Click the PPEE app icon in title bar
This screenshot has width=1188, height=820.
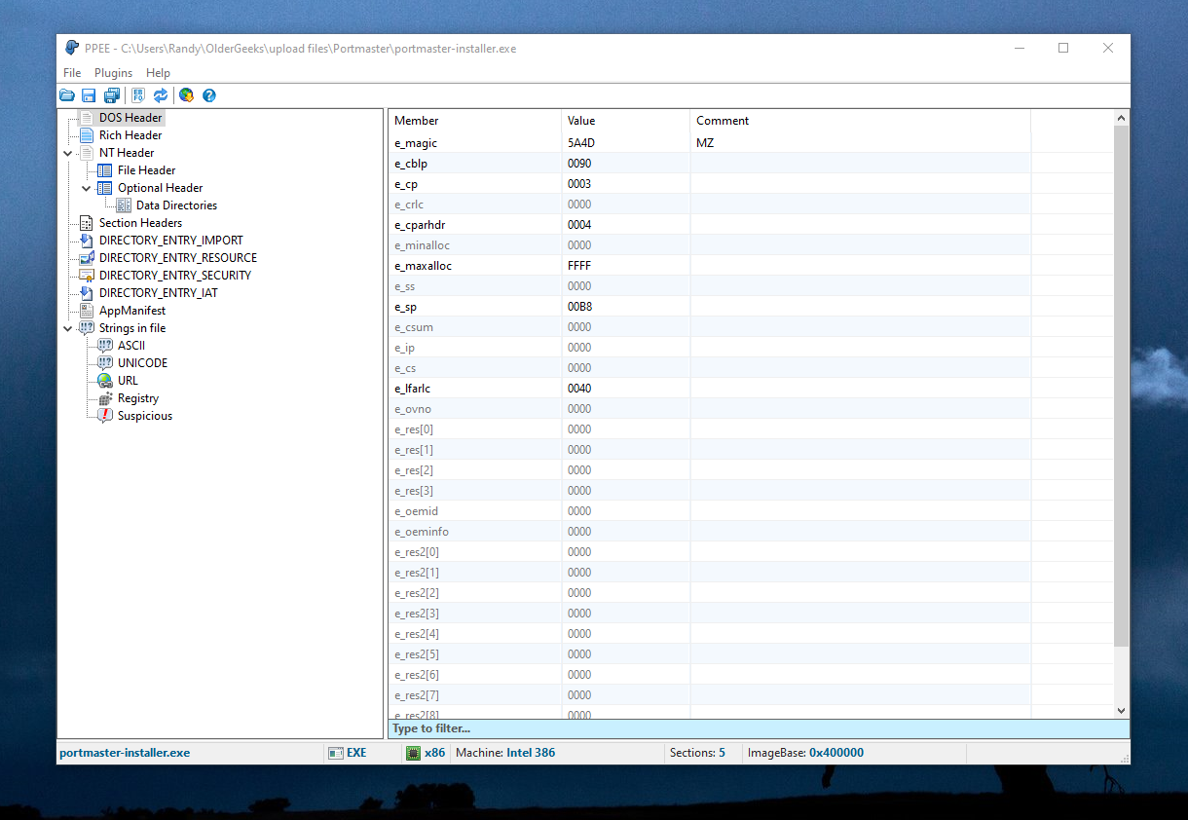point(72,48)
